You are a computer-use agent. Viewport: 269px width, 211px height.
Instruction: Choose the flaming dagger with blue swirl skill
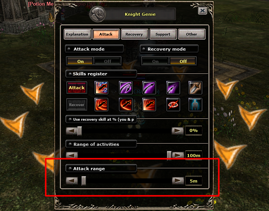tap(101, 88)
